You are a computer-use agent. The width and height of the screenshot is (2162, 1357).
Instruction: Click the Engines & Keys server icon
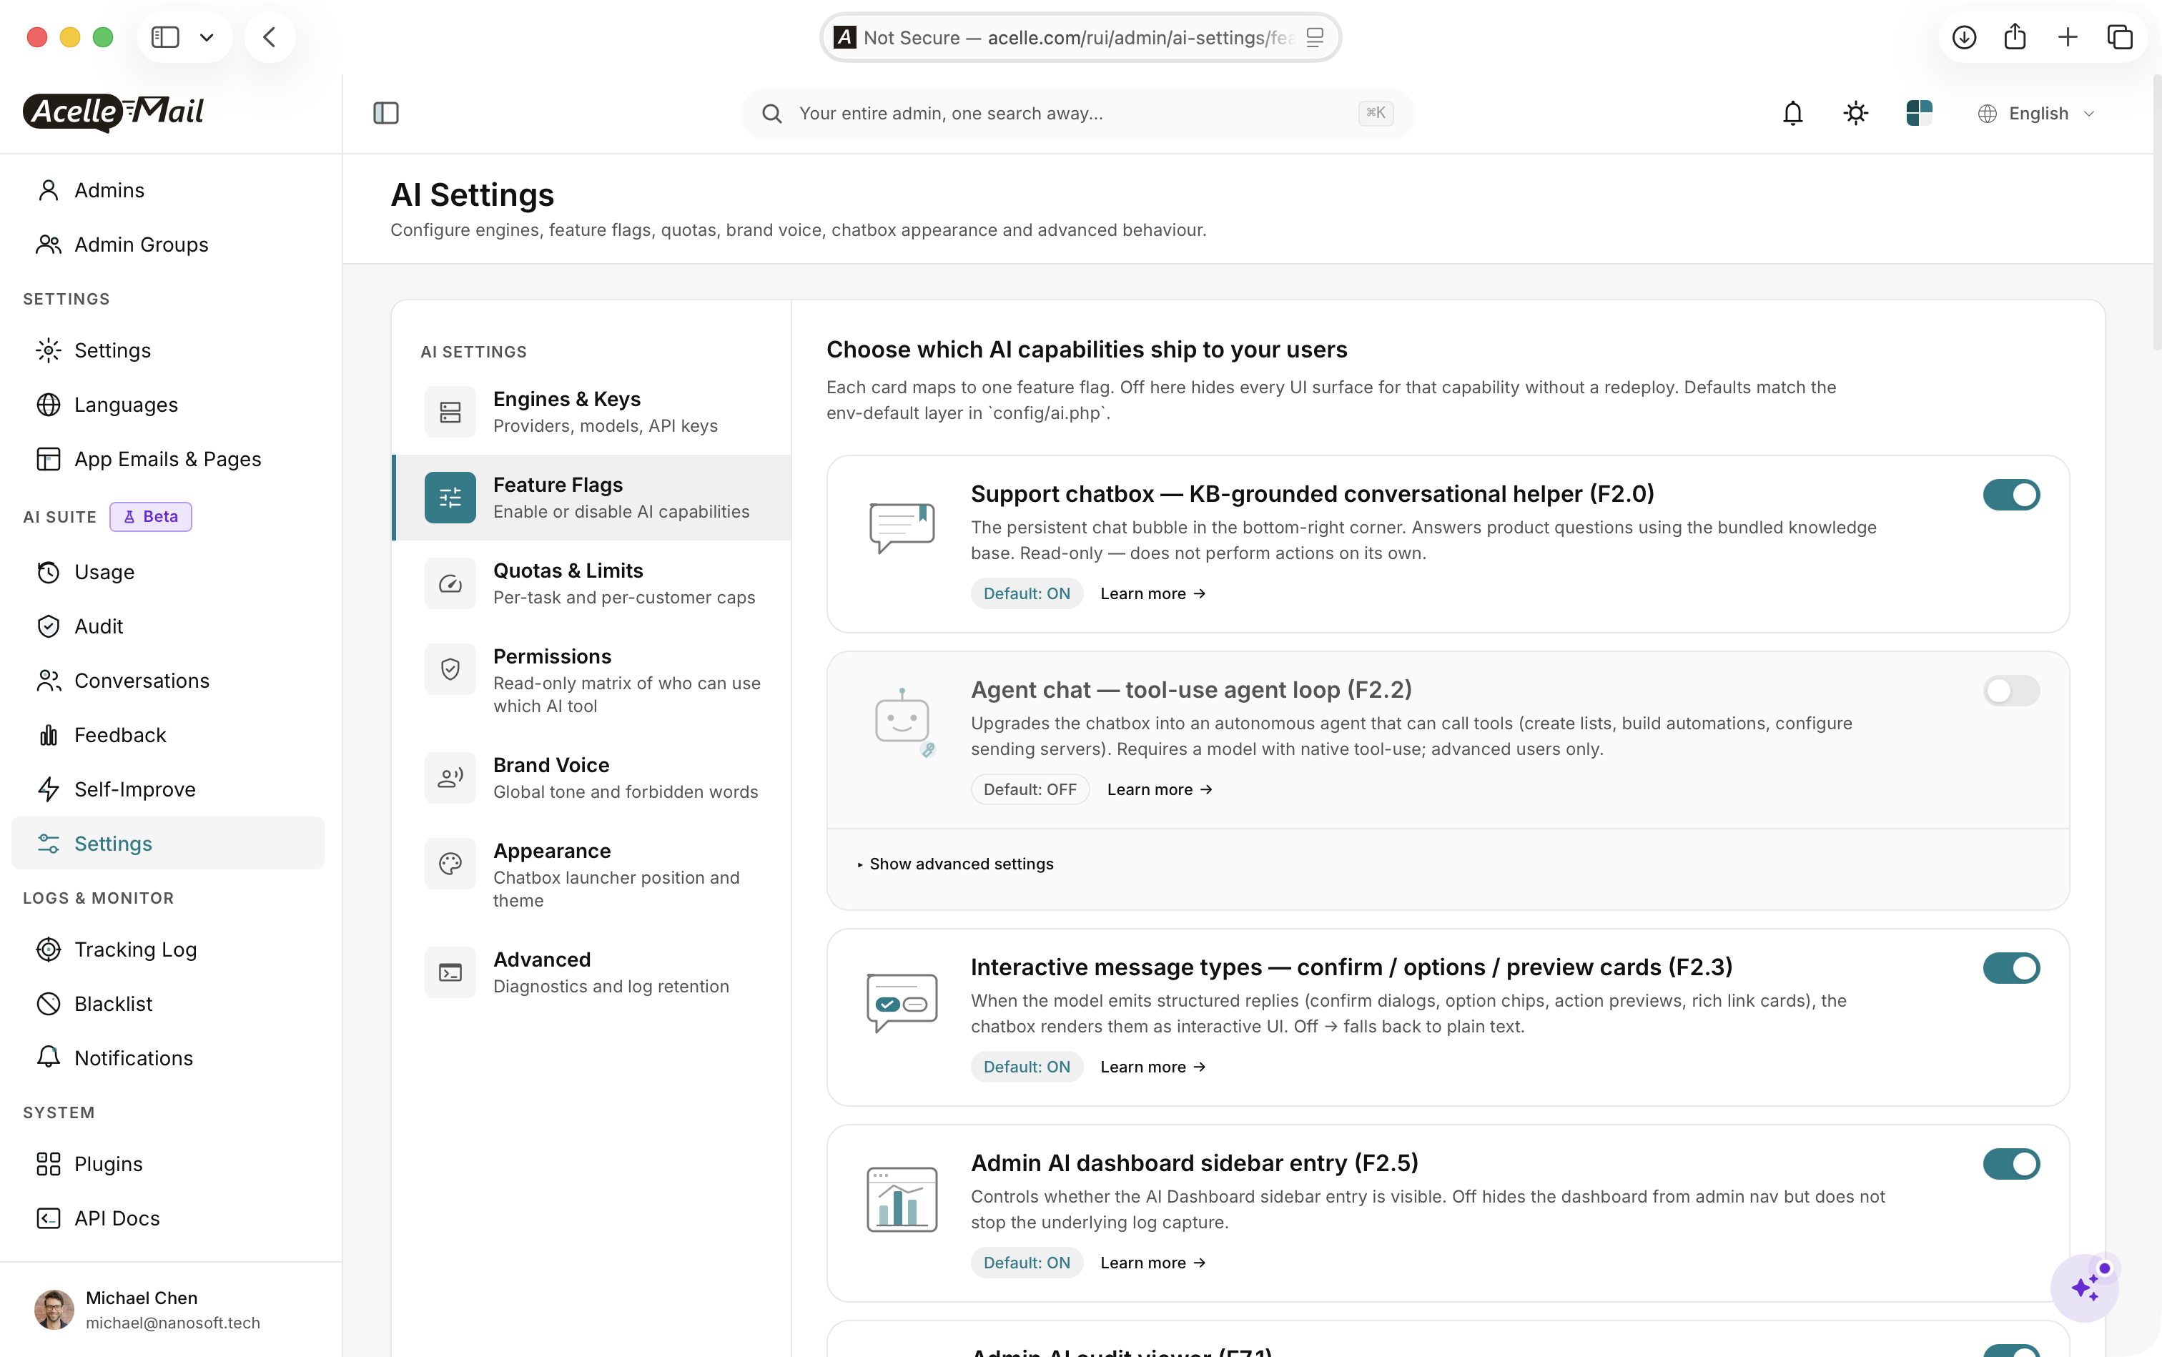pos(450,412)
